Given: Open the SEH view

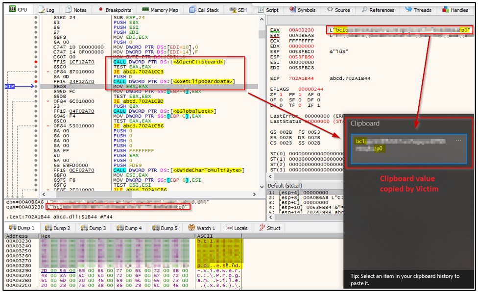Looking at the screenshot, I should point(238,9).
